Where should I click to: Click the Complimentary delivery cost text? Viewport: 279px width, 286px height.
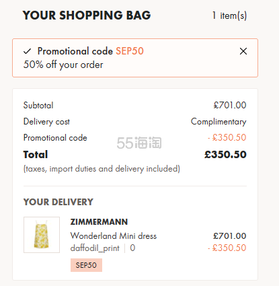(218, 122)
